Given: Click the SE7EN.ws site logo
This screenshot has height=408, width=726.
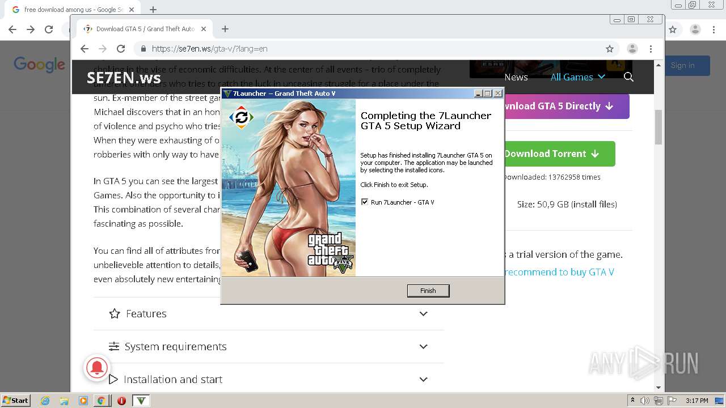Looking at the screenshot, I should [124, 78].
